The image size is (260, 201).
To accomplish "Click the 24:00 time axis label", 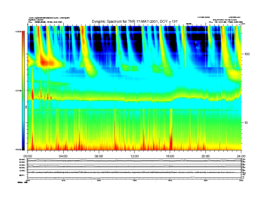I will tap(241, 156).
